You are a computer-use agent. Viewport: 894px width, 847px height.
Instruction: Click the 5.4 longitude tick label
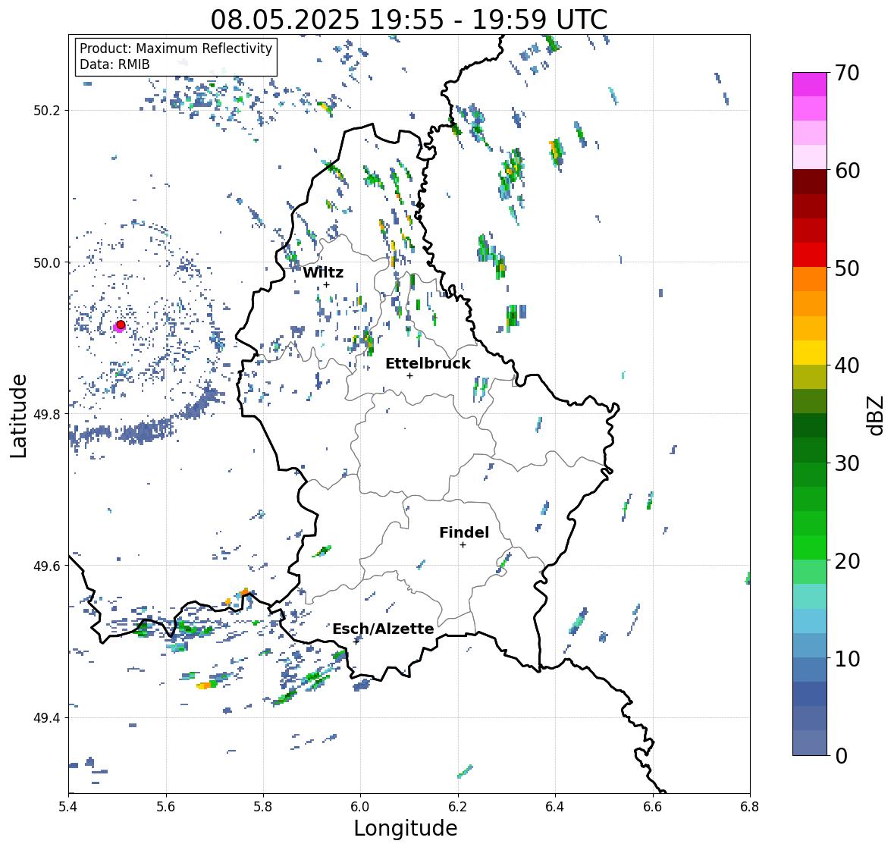pyautogui.click(x=68, y=807)
